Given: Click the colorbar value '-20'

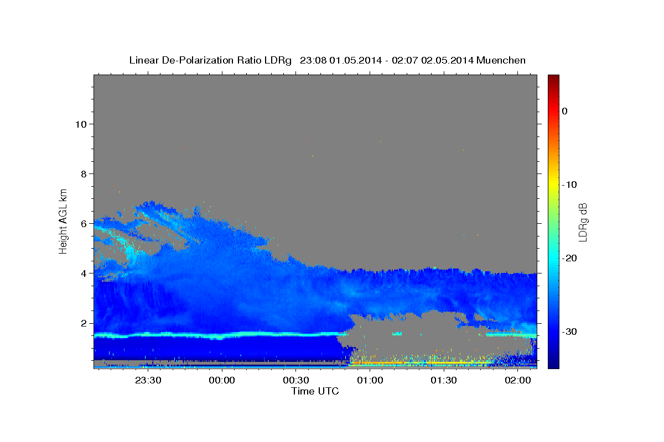Looking at the screenshot, I should [569, 258].
